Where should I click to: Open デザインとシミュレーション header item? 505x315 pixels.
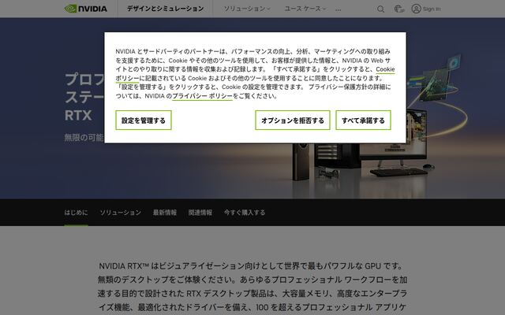click(x=165, y=9)
